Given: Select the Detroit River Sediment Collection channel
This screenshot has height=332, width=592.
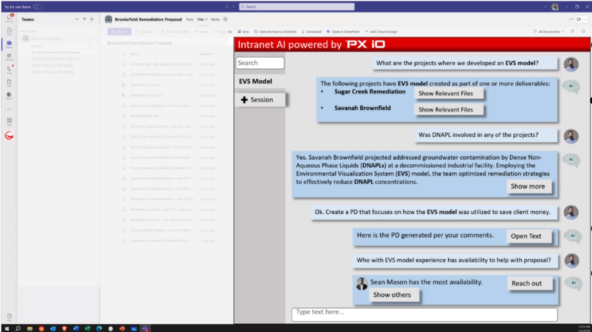Looking at the screenshot, I should pyautogui.click(x=55, y=59).
